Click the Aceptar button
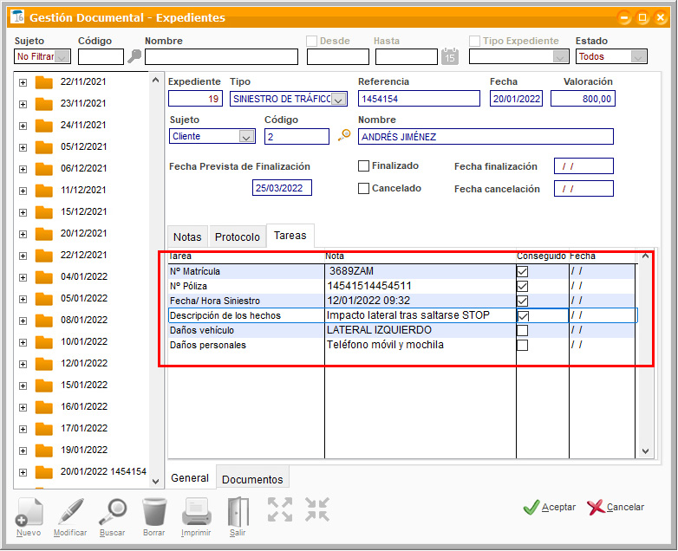 click(550, 508)
